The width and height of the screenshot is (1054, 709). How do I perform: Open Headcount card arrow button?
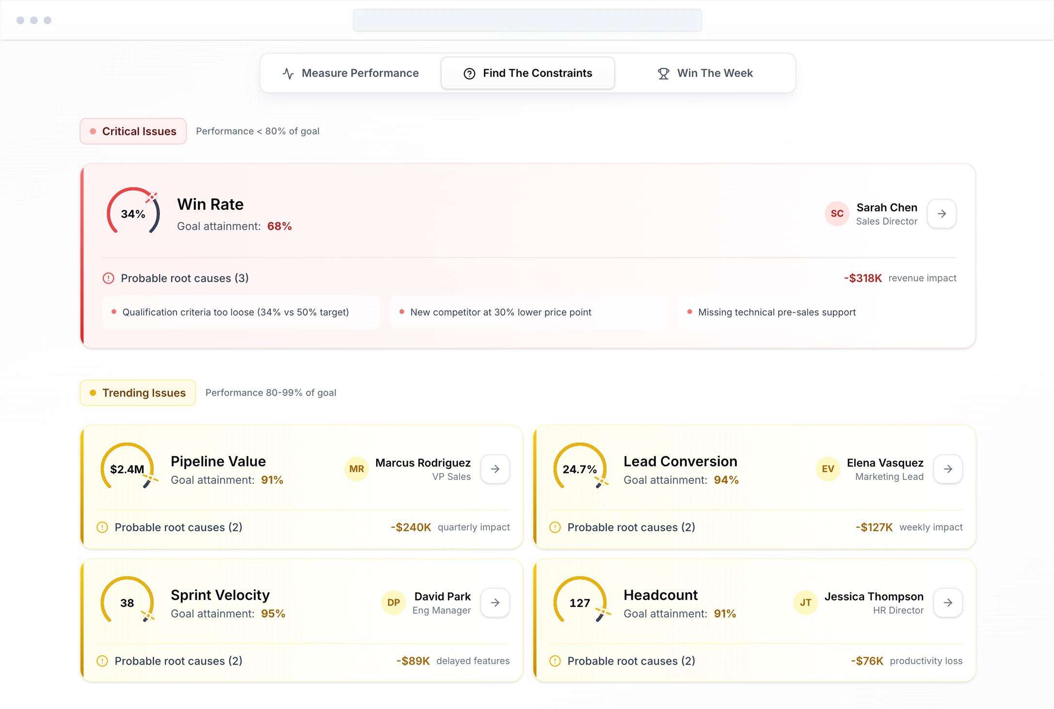947,602
